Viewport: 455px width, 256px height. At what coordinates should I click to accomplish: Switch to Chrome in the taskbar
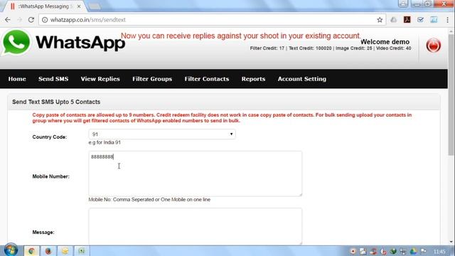pyautogui.click(x=31, y=251)
